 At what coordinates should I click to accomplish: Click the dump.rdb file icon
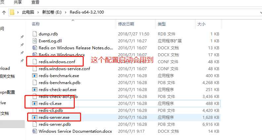coord(35,34)
